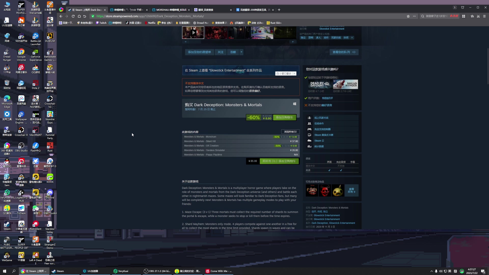Viewport: 489px width, 275px height.
Task: Add Dark Deception to cart 添加至购物车
Action: 284,117
